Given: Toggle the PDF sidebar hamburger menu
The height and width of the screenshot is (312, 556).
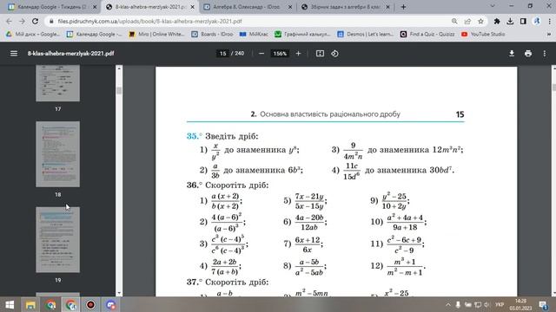Looking at the screenshot, I should pyautogui.click(x=14, y=54).
